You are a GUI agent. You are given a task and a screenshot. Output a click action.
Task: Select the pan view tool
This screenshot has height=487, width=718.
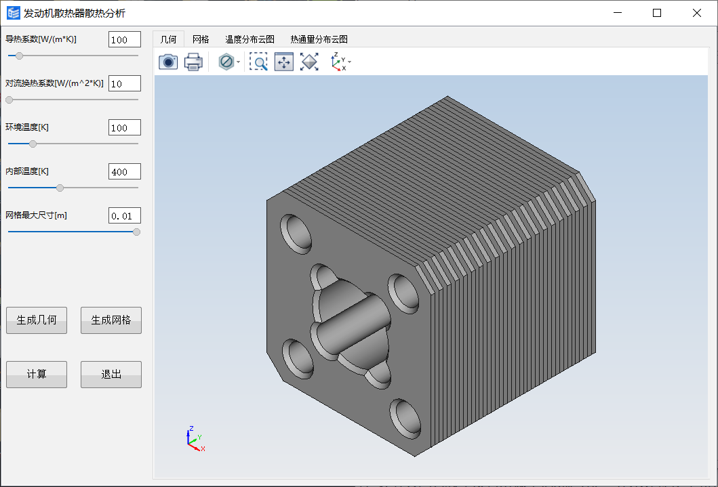pyautogui.click(x=284, y=61)
